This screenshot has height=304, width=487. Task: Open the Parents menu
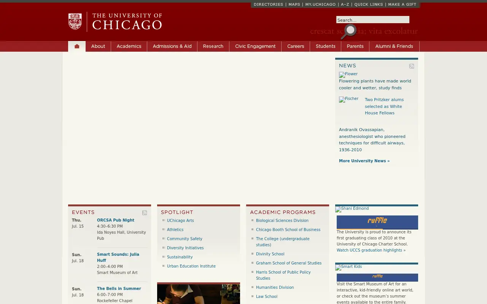(355, 46)
